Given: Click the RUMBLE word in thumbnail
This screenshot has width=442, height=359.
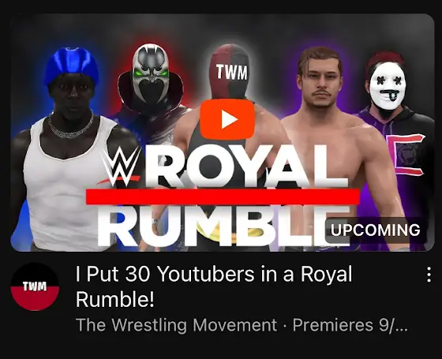Looking at the screenshot, I should pos(223,225).
